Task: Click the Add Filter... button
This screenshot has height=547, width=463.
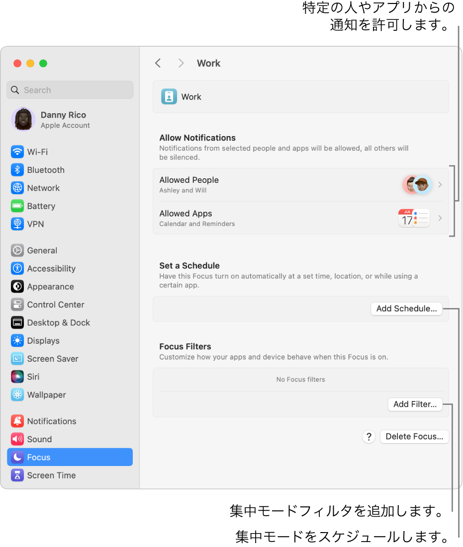Action: (415, 404)
